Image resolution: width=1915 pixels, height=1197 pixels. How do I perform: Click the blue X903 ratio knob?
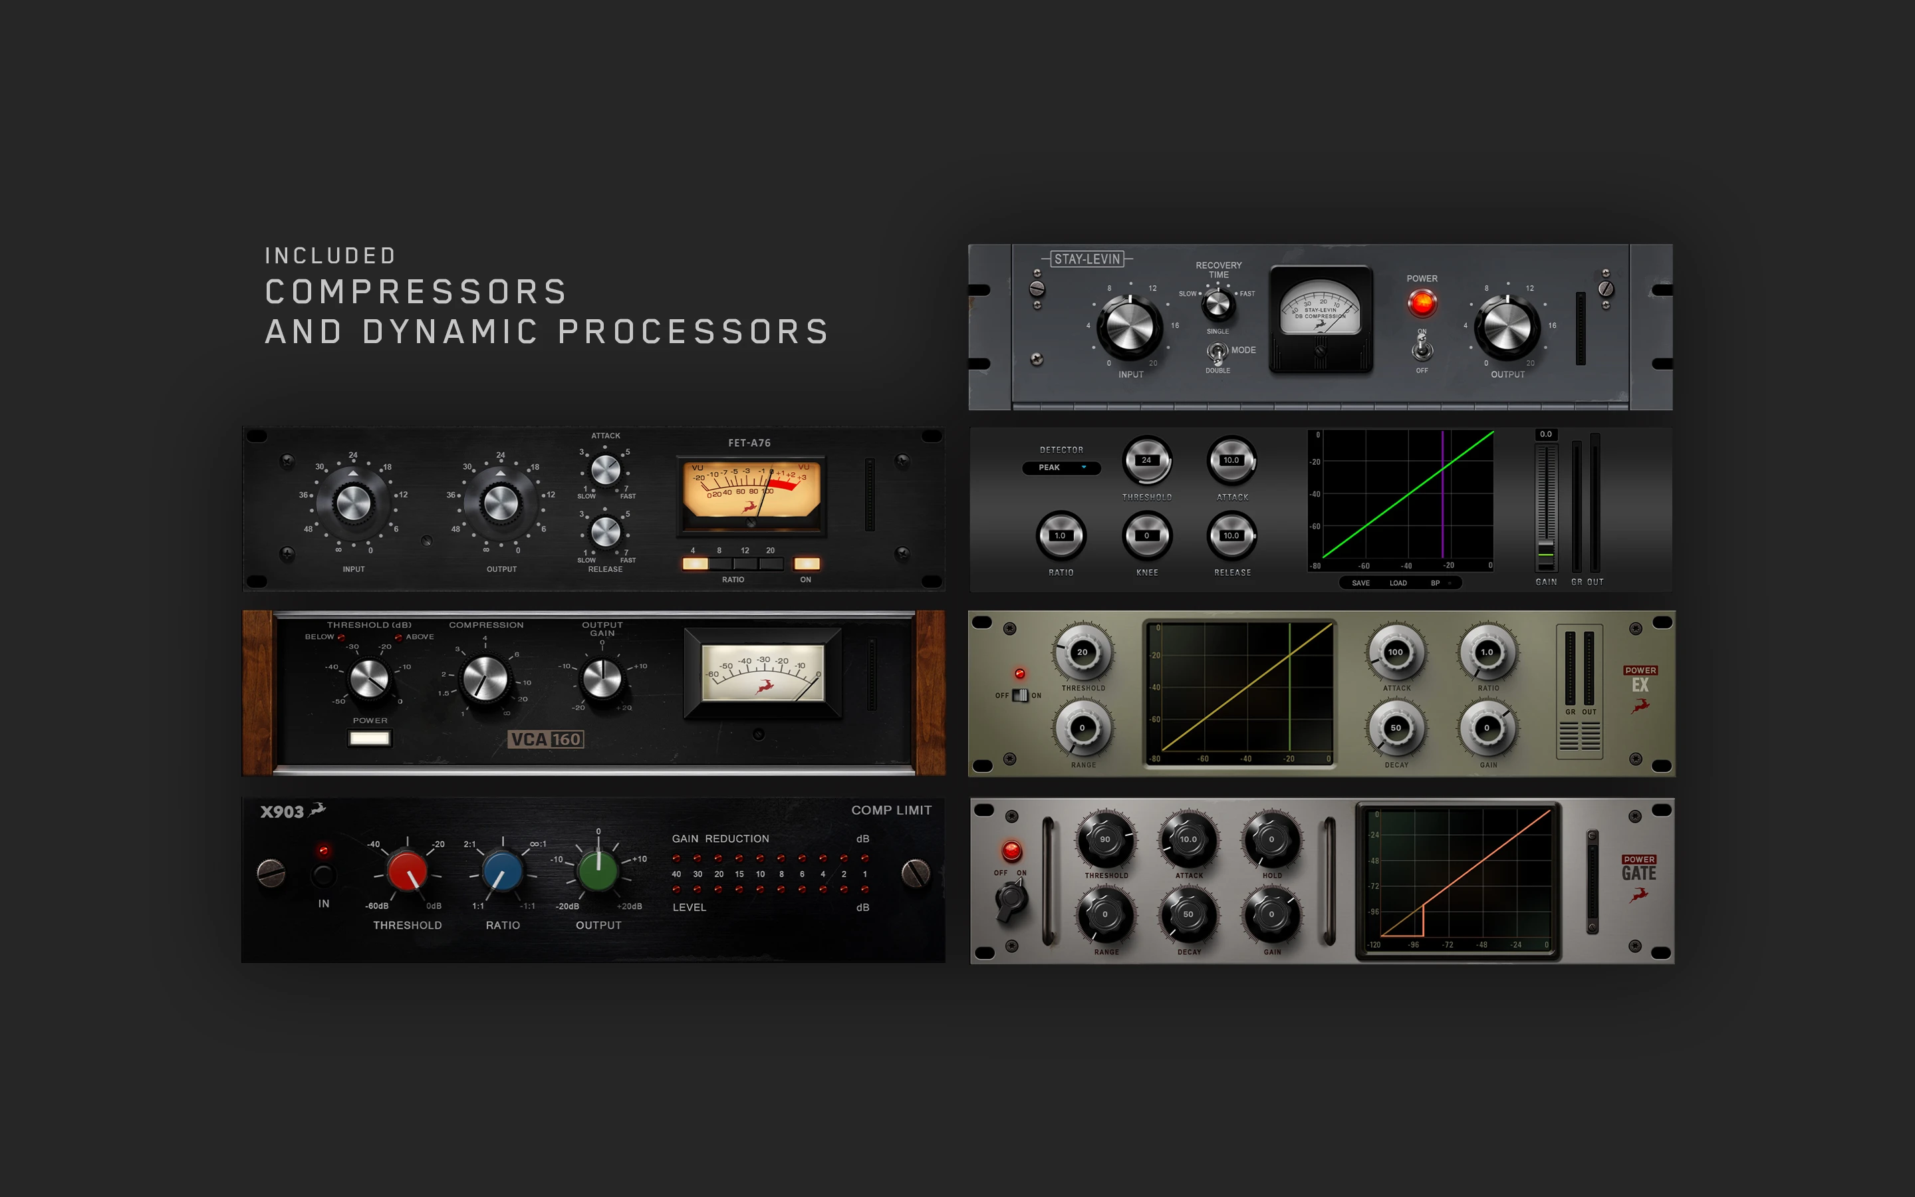[503, 872]
